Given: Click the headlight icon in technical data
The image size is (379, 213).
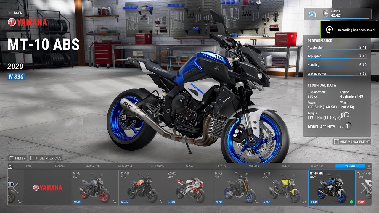Looking at the screenshot, I should click(345, 115).
